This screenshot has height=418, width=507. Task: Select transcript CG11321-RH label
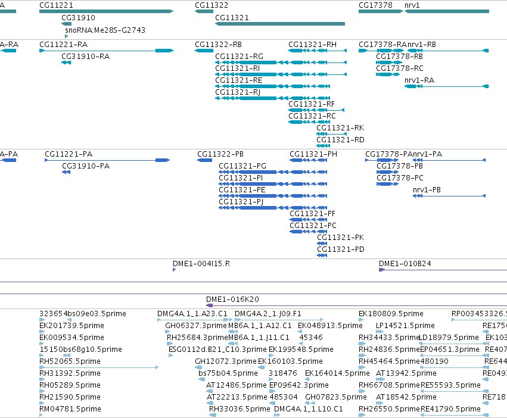click(312, 45)
